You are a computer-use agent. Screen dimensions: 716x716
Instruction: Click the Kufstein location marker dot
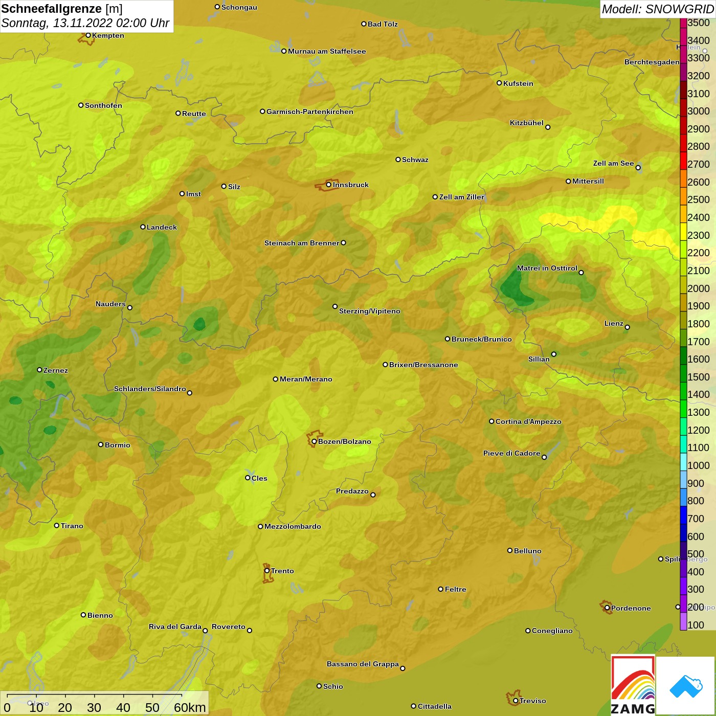tap(499, 83)
